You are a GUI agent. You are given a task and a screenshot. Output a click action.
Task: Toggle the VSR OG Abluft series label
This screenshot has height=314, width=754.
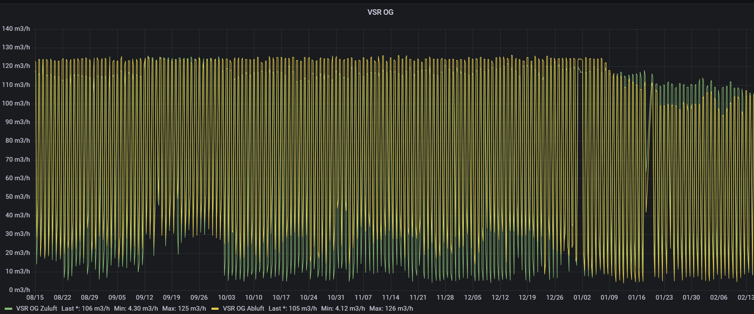click(243, 309)
